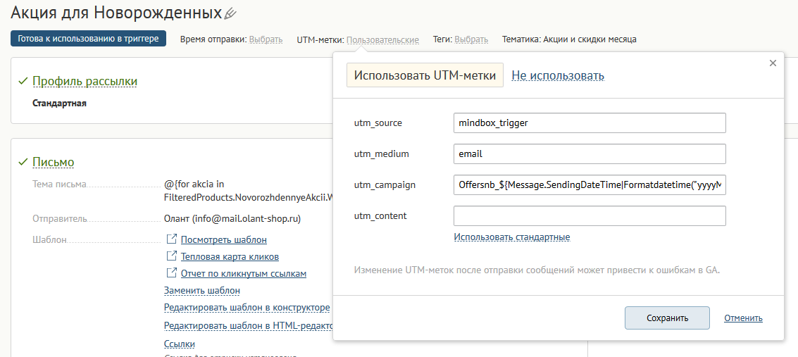Click the utm_source input field

coord(590,123)
